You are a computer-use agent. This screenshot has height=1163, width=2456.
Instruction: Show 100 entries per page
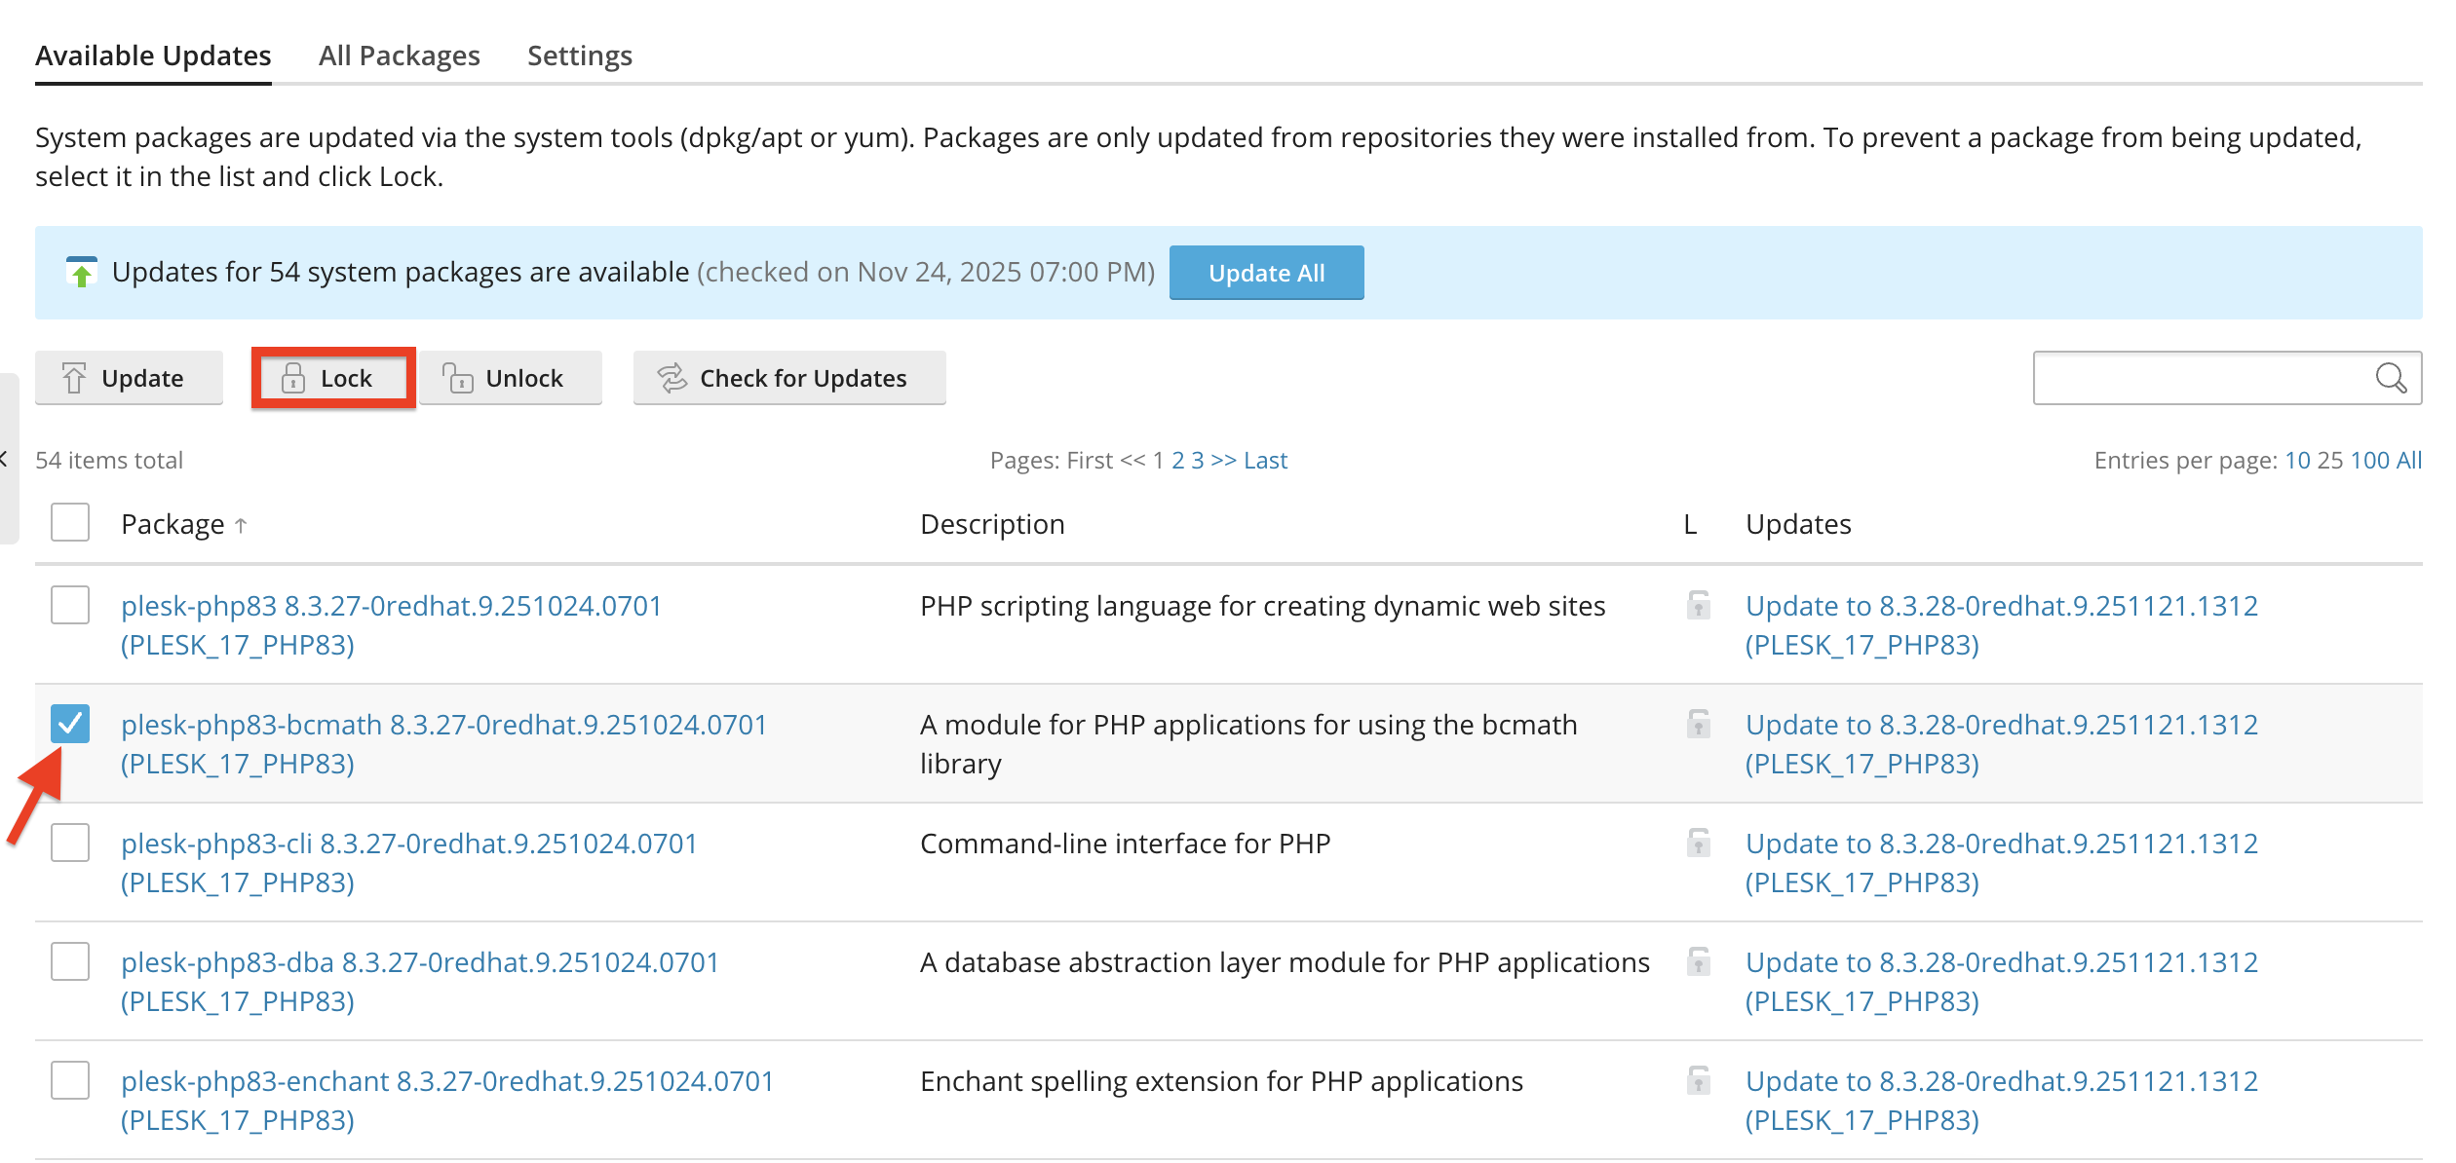(x=2370, y=460)
